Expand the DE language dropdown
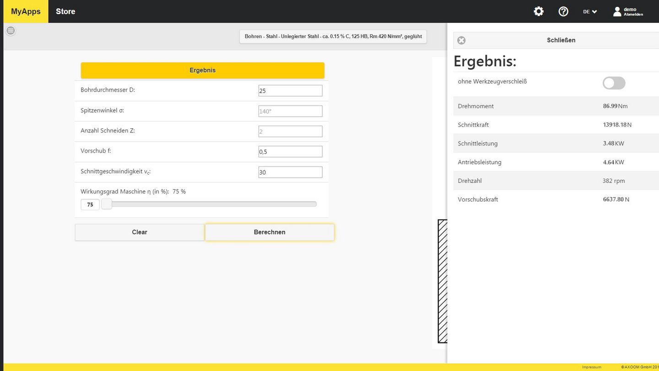This screenshot has height=371, width=659. point(589,11)
